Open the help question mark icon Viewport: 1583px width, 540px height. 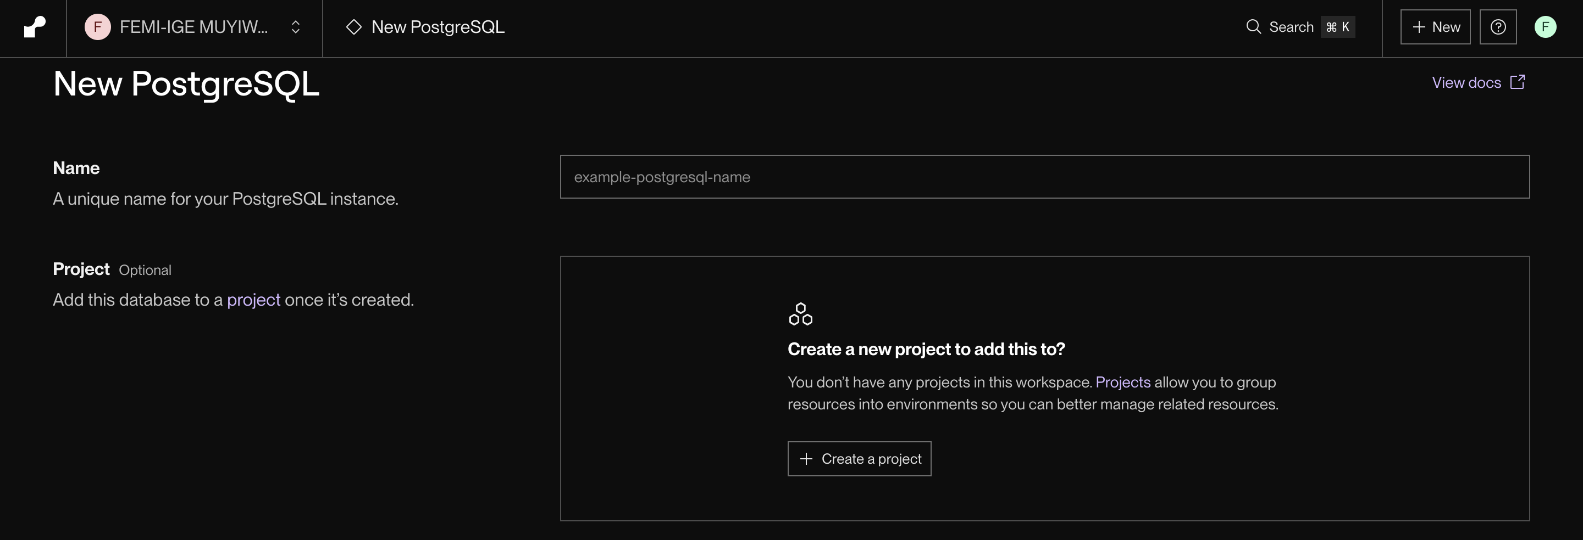(x=1498, y=27)
